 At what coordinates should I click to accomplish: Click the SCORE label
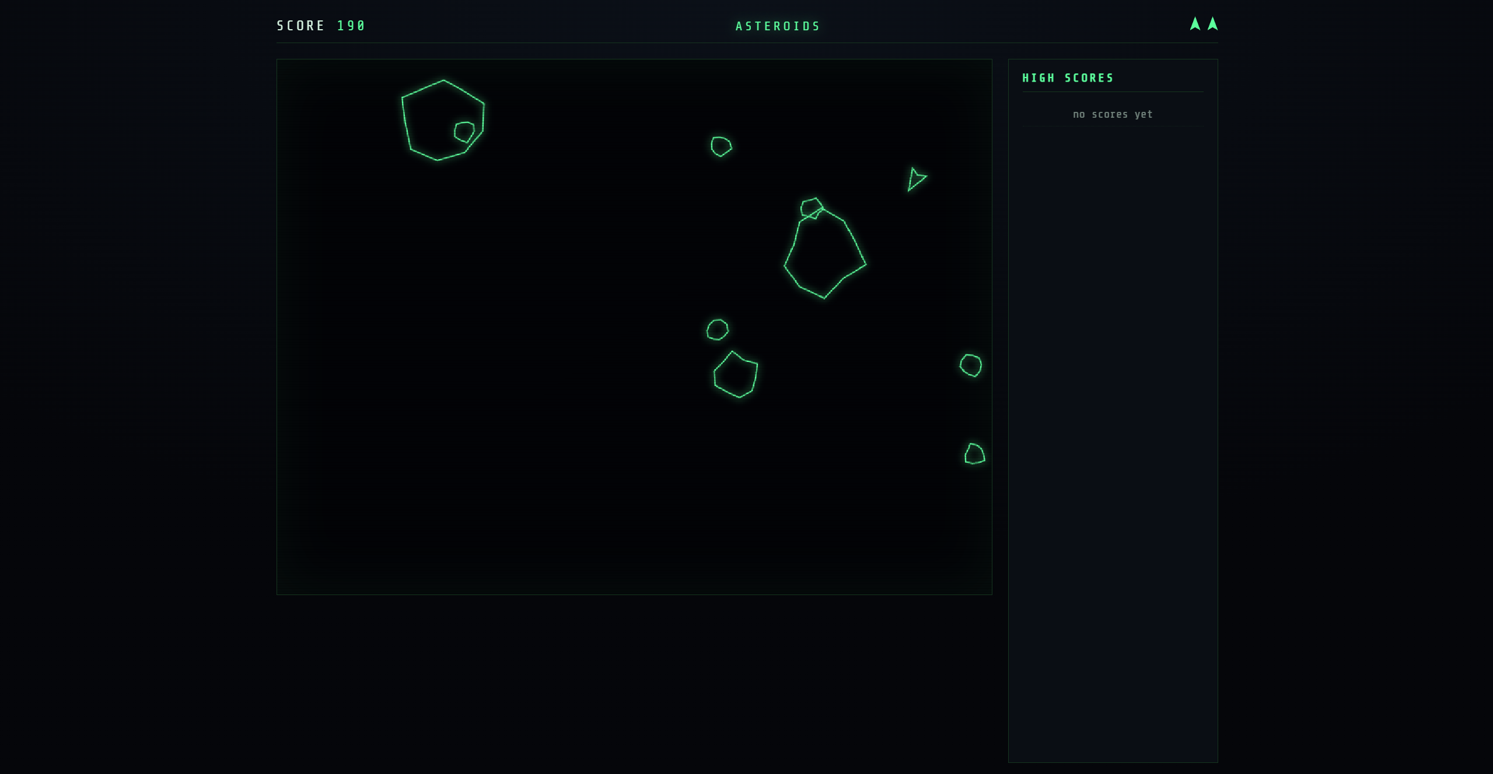pyautogui.click(x=300, y=26)
